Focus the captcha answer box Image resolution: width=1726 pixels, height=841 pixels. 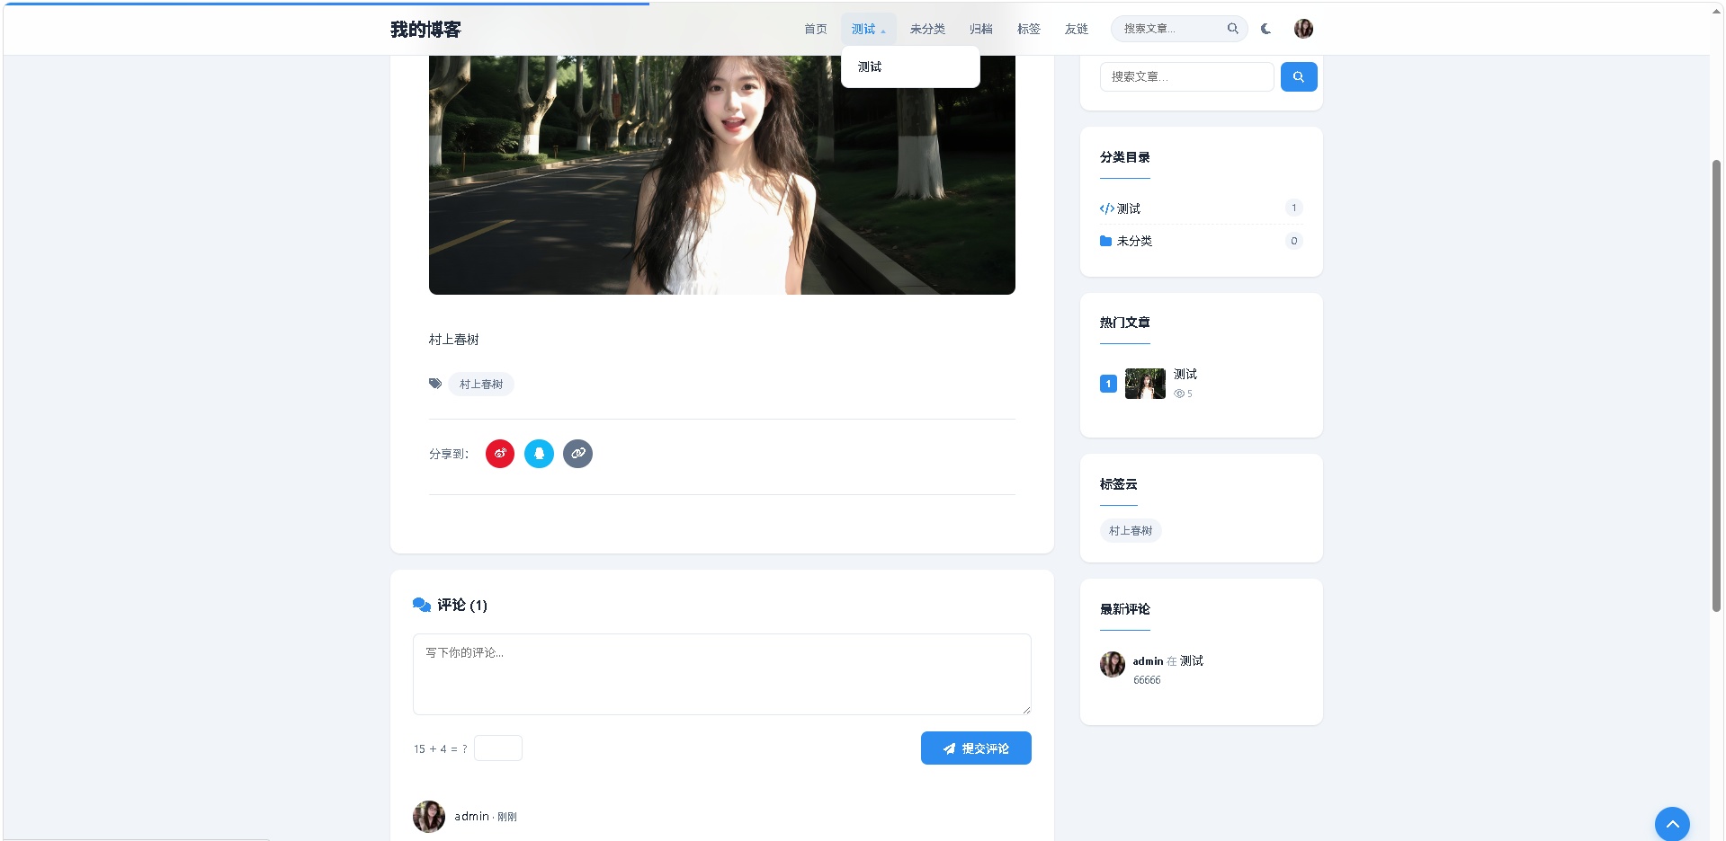click(x=498, y=748)
